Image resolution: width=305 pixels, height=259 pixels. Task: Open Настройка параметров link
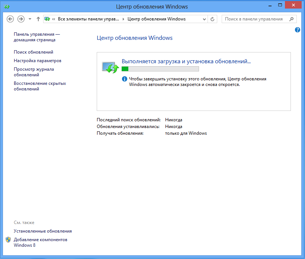tap(38, 61)
